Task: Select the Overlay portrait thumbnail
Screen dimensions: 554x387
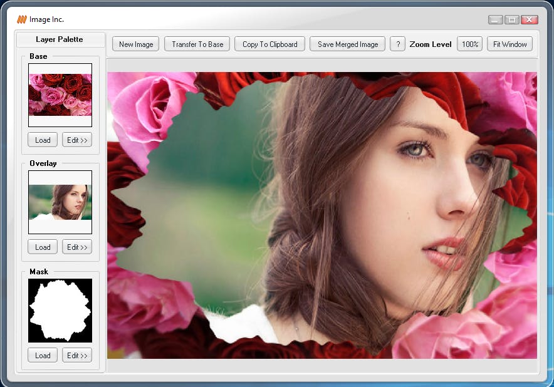Action: coord(60,202)
